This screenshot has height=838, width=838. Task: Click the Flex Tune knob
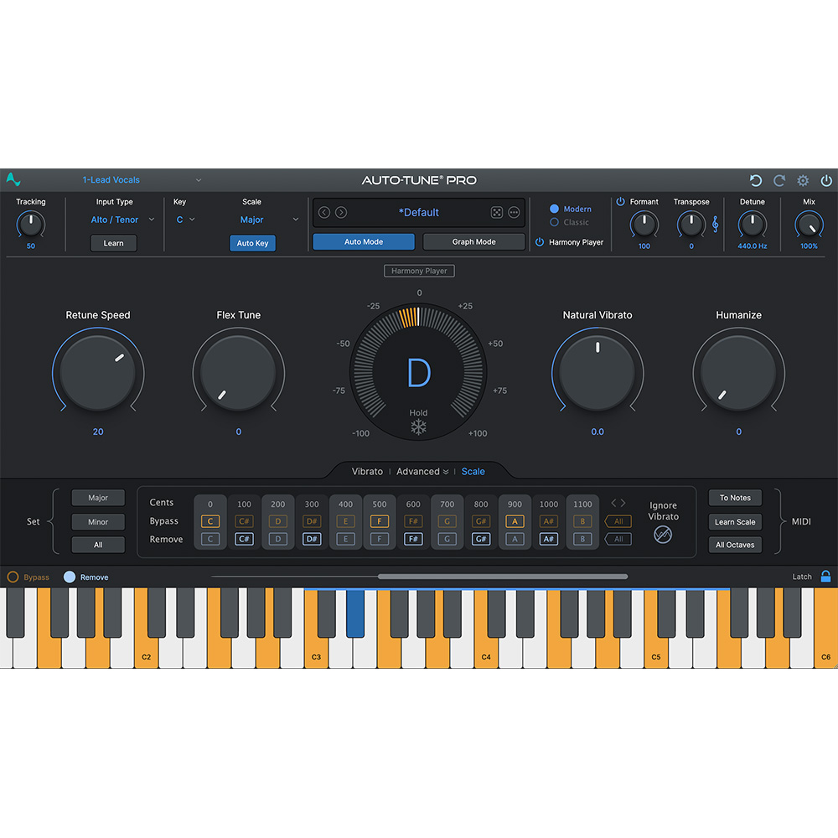238,373
